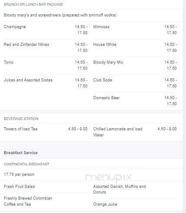This screenshot has height=213, width=186.
Task: Click the Fresh Fruit Salad item
Action: point(19,186)
